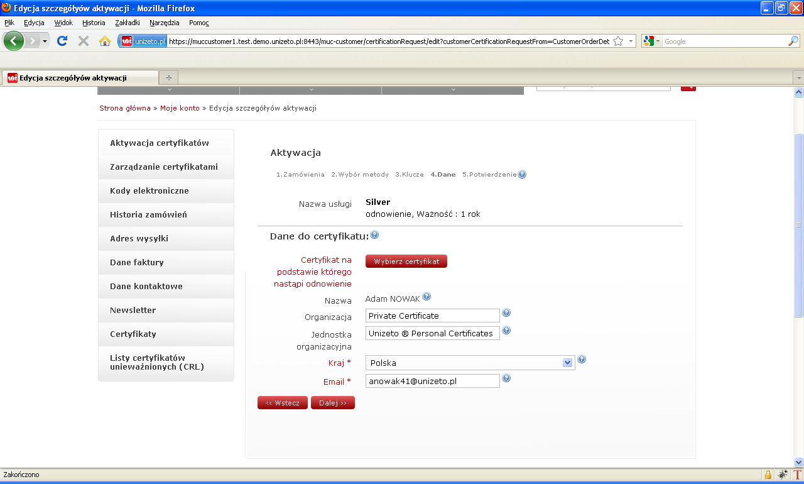
Task: Click the forward navigation arrow
Action: [32, 41]
